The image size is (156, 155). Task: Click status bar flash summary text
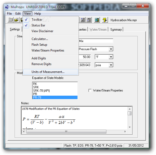[x=93, y=146]
